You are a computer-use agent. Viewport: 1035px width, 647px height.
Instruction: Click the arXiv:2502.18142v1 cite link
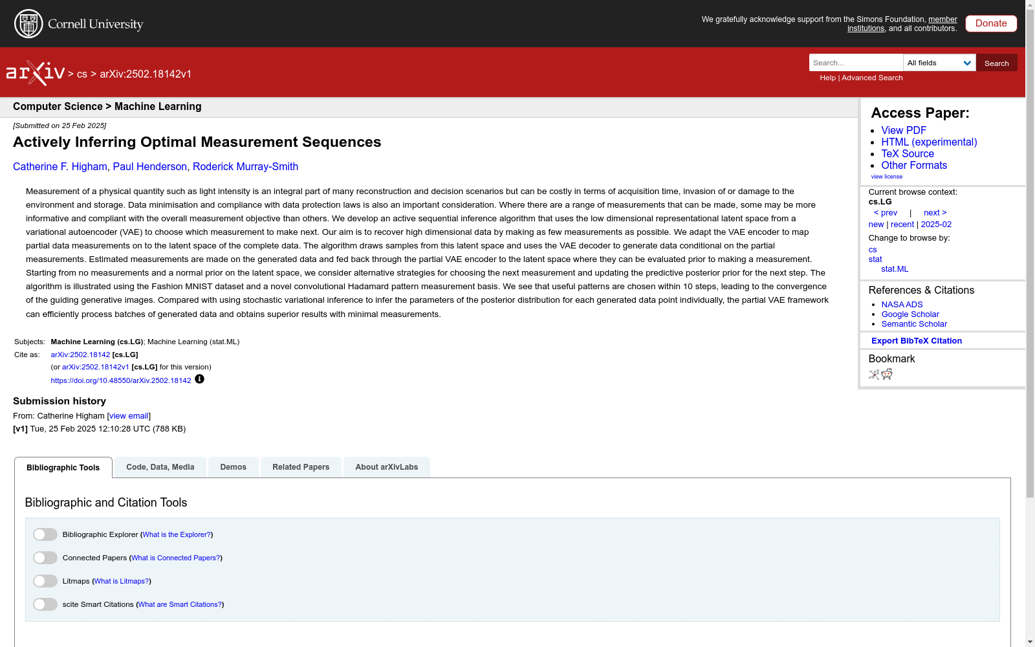(96, 367)
